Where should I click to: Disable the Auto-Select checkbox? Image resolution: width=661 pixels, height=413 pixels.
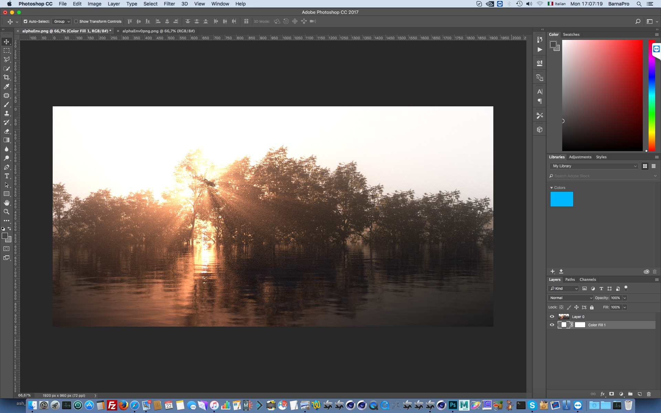point(25,21)
